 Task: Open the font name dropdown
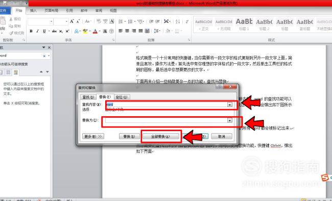click(51, 21)
